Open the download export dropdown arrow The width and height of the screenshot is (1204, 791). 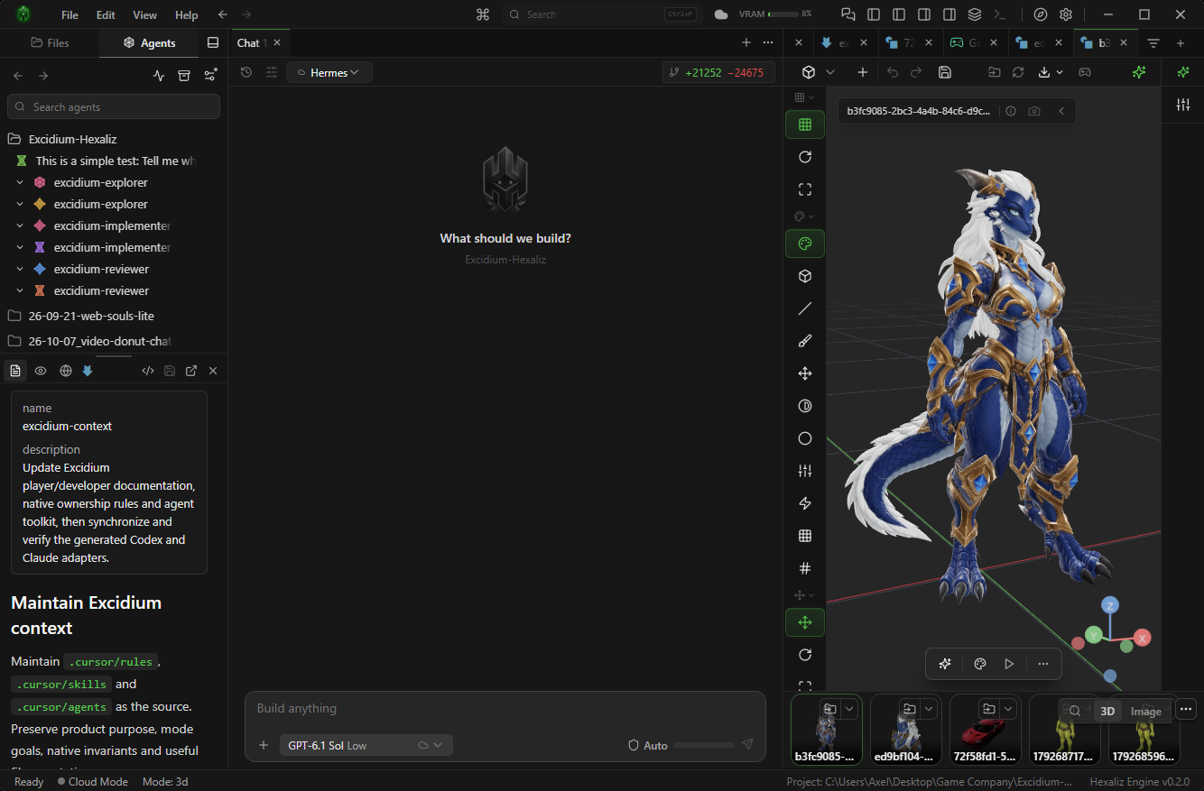click(x=1060, y=72)
